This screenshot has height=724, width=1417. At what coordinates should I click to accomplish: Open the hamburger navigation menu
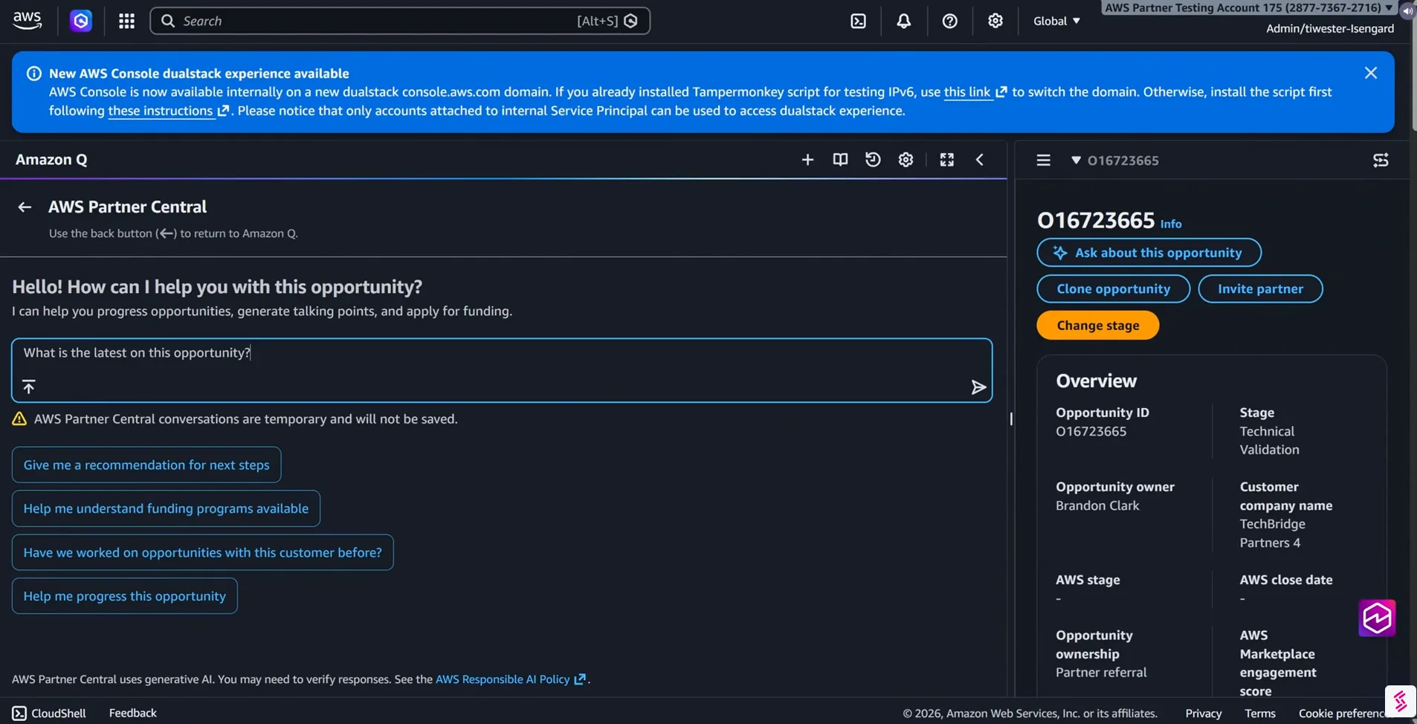tap(1043, 161)
